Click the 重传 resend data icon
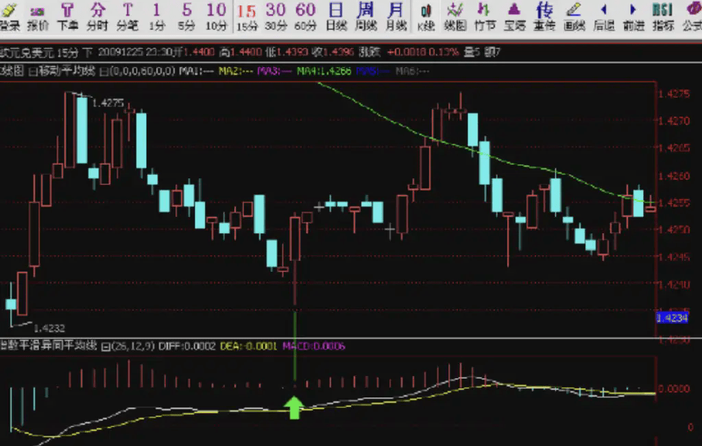The image size is (702, 446). [x=544, y=16]
